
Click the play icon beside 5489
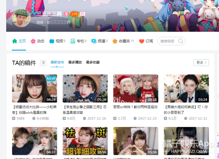pos(14,119)
